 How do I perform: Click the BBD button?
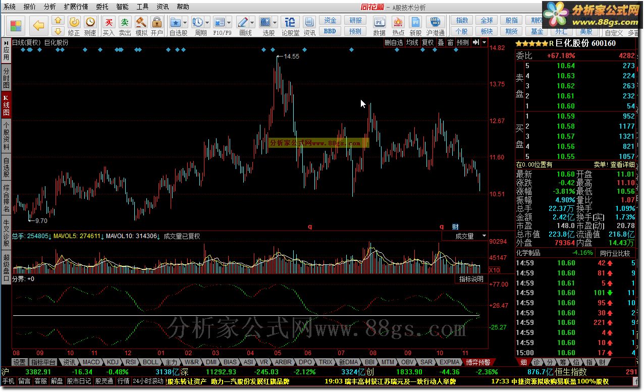click(330, 31)
